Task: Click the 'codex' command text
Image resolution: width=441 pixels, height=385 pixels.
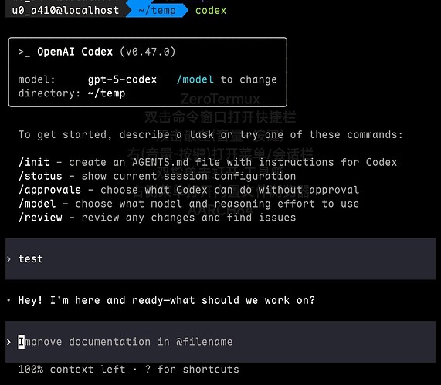Action: tap(211, 10)
